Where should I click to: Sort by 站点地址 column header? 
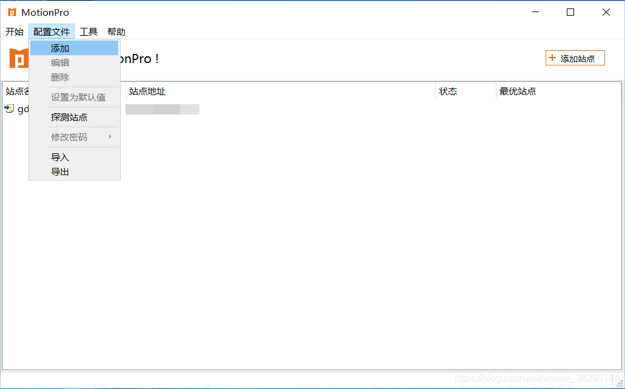coord(281,91)
